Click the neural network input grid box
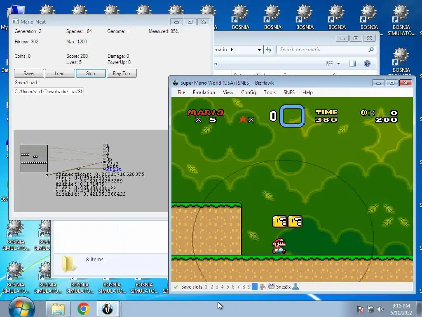This screenshot has width=422, height=317. [x=34, y=158]
